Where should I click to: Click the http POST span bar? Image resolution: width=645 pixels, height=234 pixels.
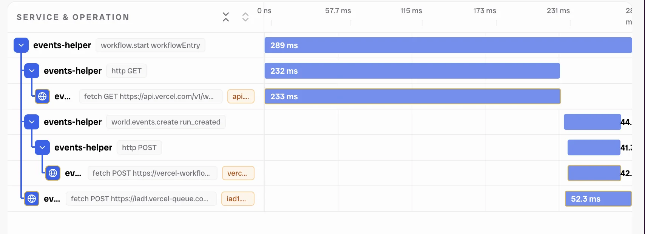pos(594,147)
